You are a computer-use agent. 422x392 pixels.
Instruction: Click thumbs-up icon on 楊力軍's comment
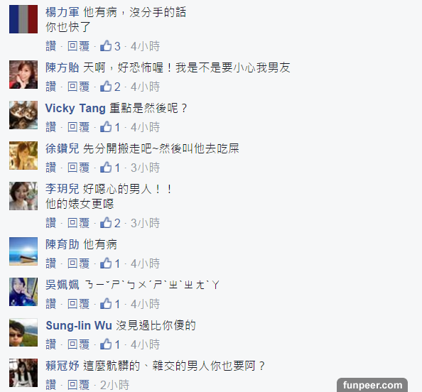[x=106, y=46]
